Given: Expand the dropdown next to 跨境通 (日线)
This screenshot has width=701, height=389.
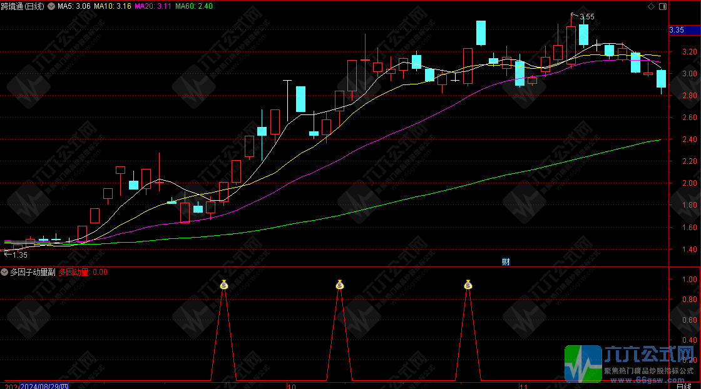Looking at the screenshot, I should click(50, 6).
